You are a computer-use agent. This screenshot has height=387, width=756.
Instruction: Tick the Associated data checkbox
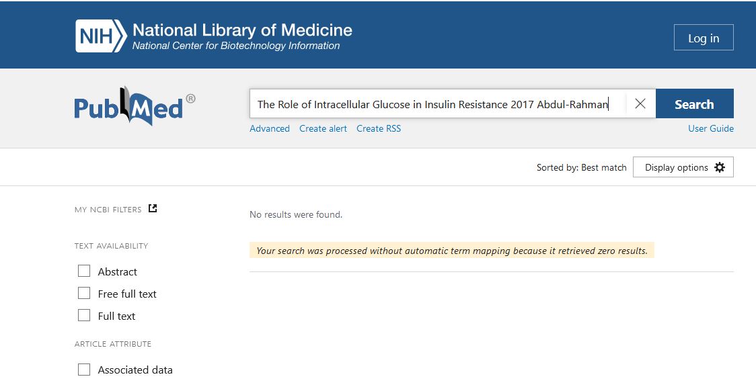pos(84,370)
